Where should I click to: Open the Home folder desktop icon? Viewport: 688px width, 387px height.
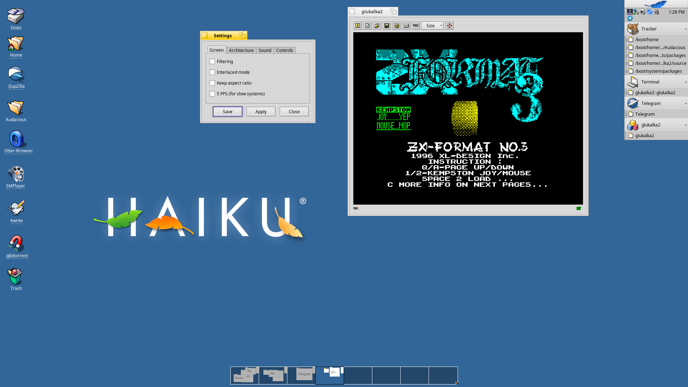(x=16, y=47)
